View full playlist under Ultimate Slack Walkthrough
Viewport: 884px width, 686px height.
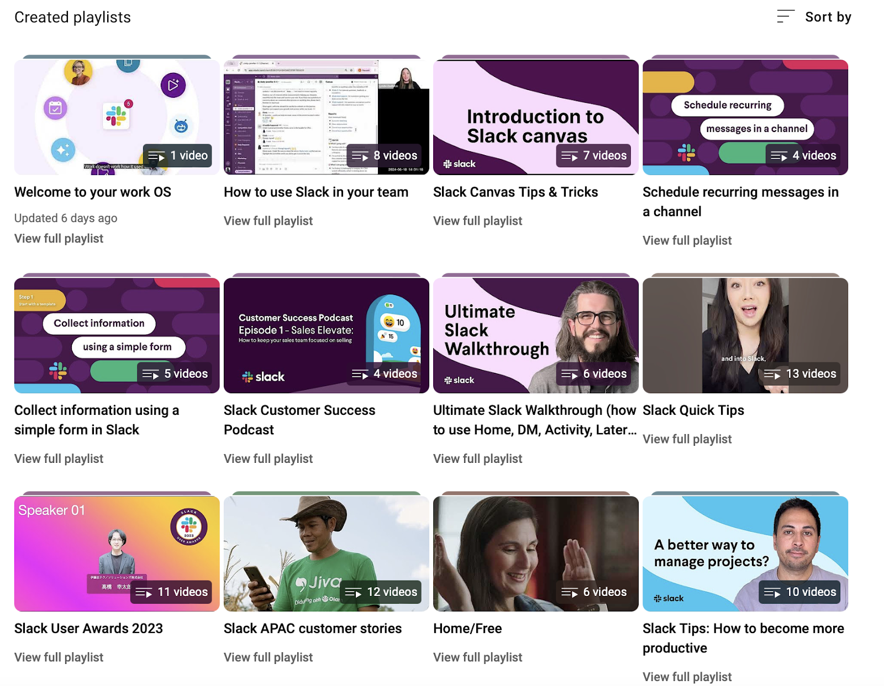477,458
